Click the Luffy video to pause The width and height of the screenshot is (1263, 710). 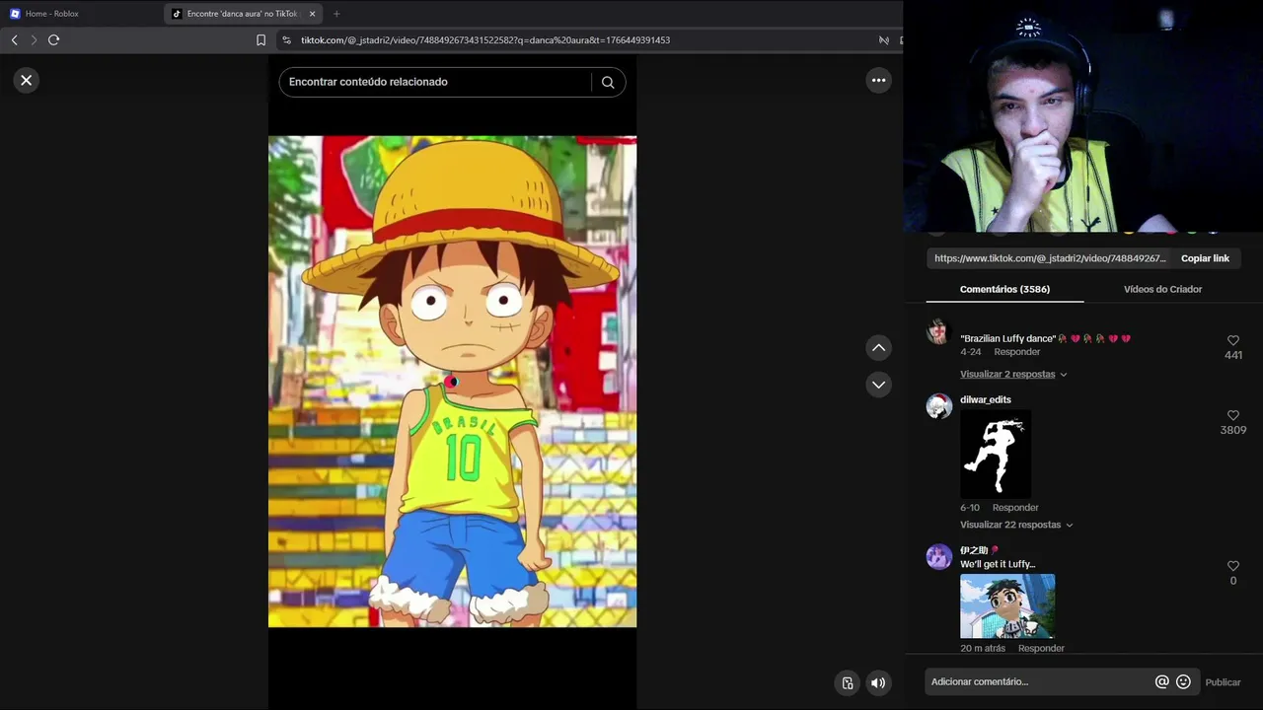pyautogui.click(x=452, y=382)
